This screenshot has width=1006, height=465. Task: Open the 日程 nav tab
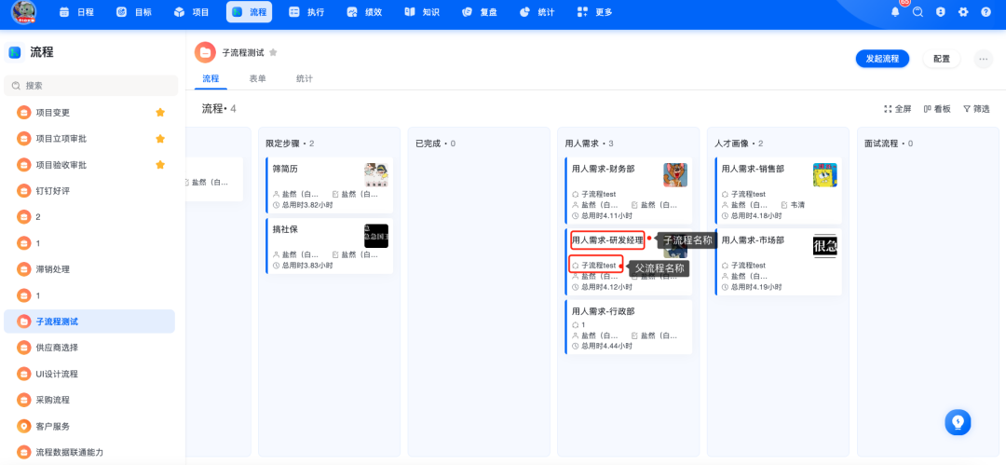tap(75, 12)
